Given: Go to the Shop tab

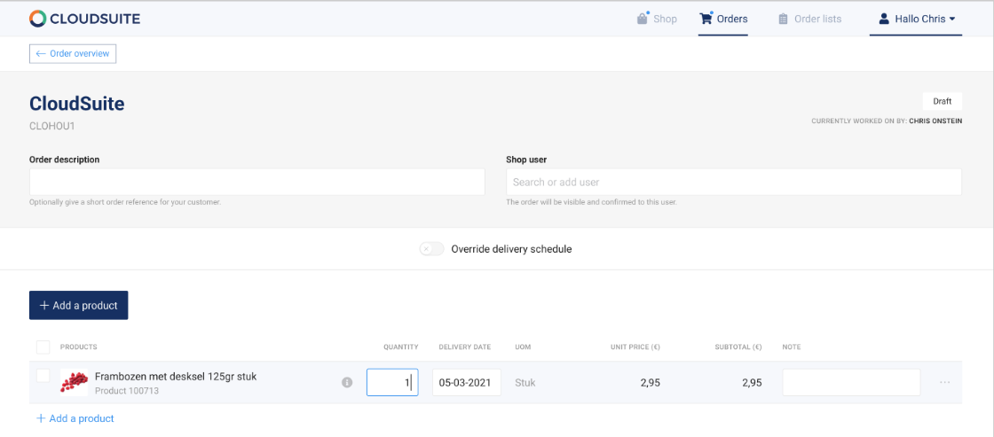Looking at the screenshot, I should point(665,19).
